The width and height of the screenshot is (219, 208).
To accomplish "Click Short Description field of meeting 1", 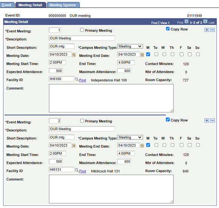I will (x=61, y=46).
